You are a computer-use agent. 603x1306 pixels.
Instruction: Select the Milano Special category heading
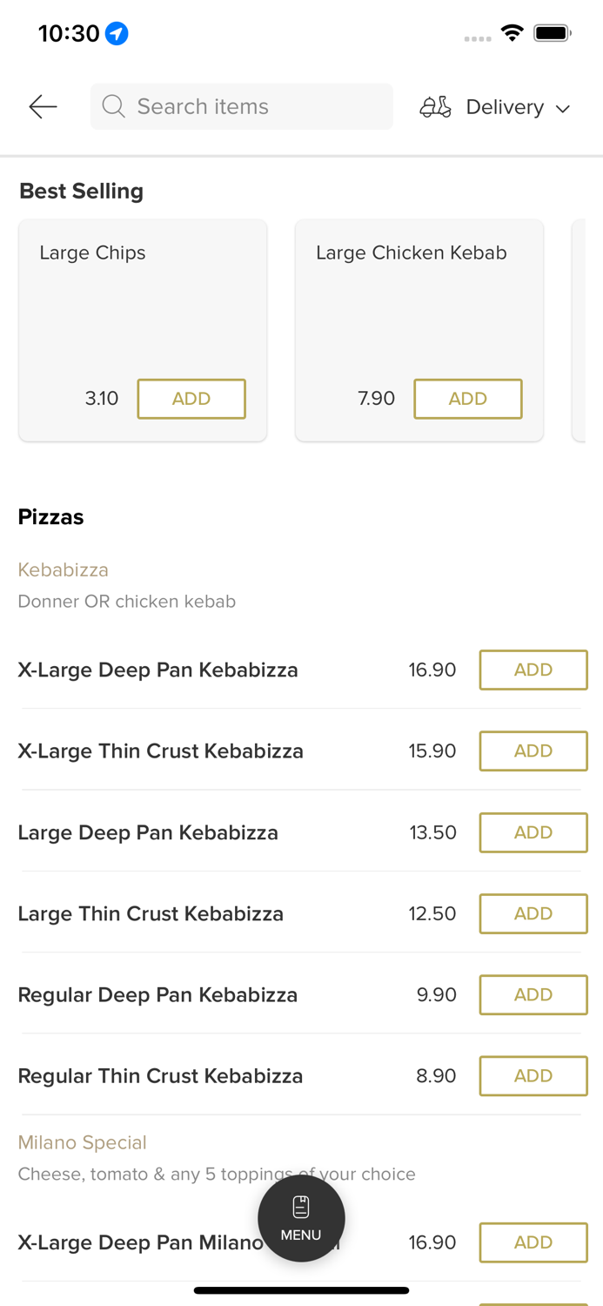(82, 1142)
